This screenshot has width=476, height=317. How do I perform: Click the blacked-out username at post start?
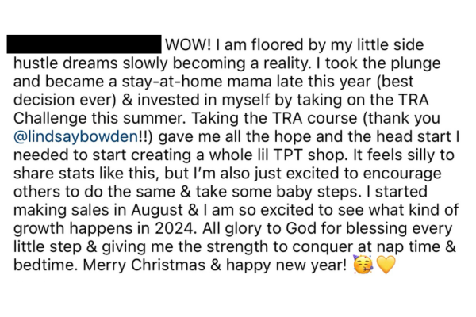(84, 41)
